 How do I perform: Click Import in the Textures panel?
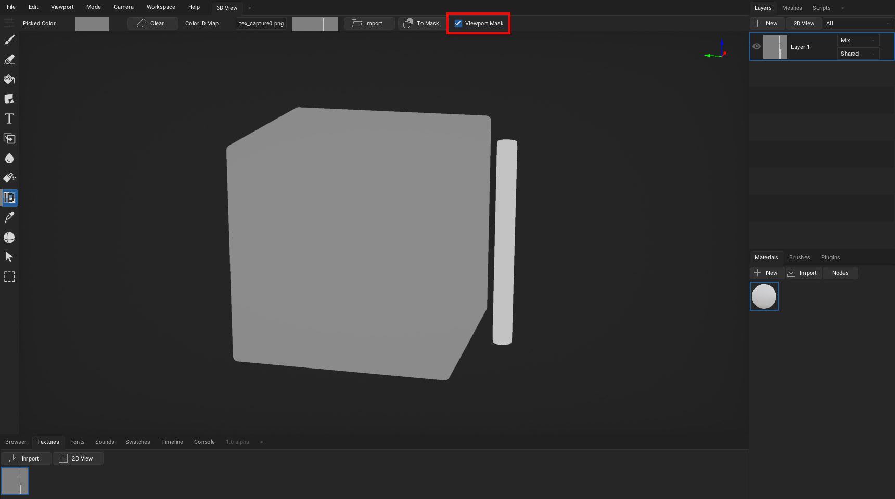(x=26, y=458)
